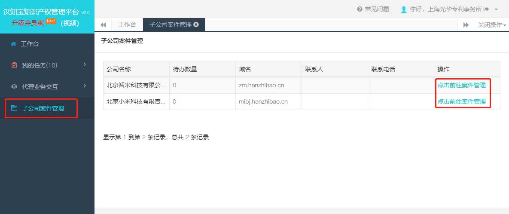This screenshot has height=214, width=509.
Task: Expand the 我的任务(10) chevron
Action: 85,64
